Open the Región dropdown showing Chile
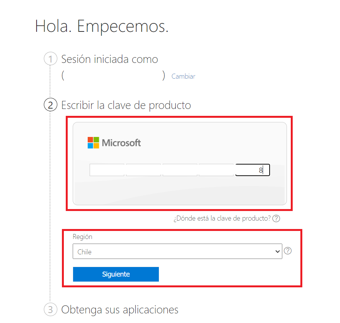The image size is (340, 323). coord(177,252)
